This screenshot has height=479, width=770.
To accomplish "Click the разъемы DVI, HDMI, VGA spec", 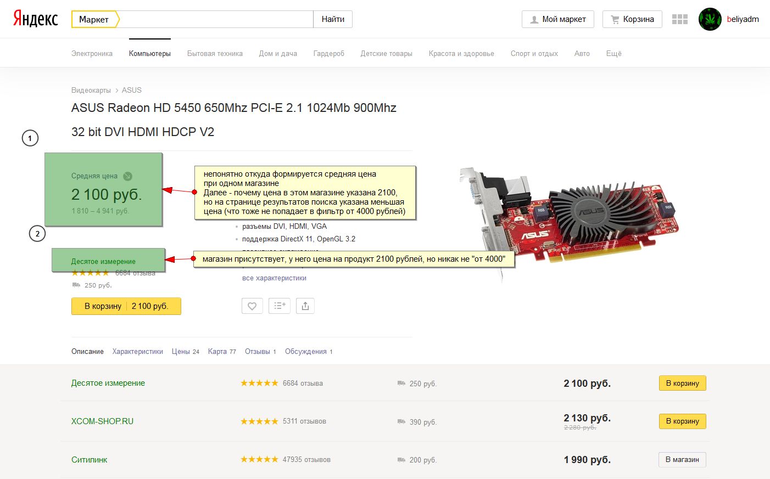I will (284, 226).
